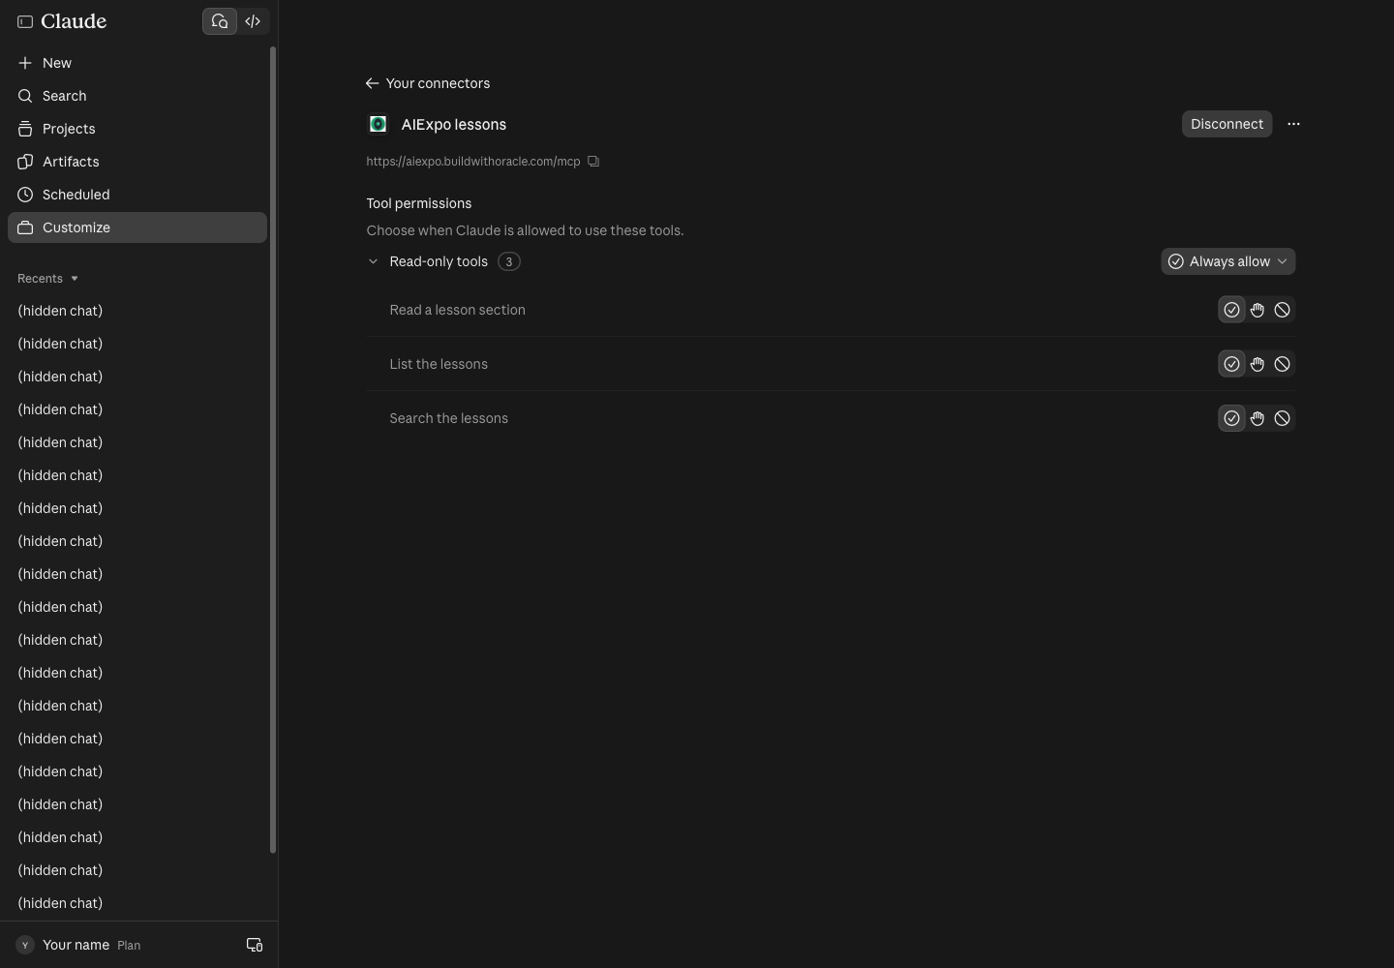The height and width of the screenshot is (968, 1394).
Task: Open the download apps icon in sidebar footer
Action: (255, 945)
